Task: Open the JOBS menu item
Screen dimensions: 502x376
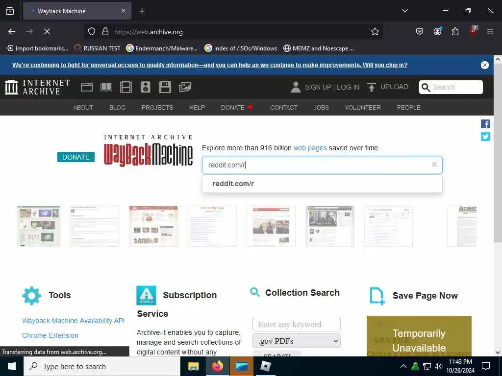Action: (321, 107)
